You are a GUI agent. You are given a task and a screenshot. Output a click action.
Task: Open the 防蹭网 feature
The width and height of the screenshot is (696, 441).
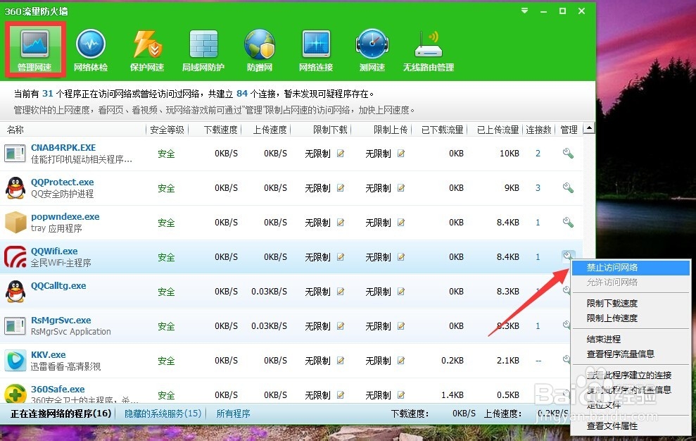(x=259, y=48)
